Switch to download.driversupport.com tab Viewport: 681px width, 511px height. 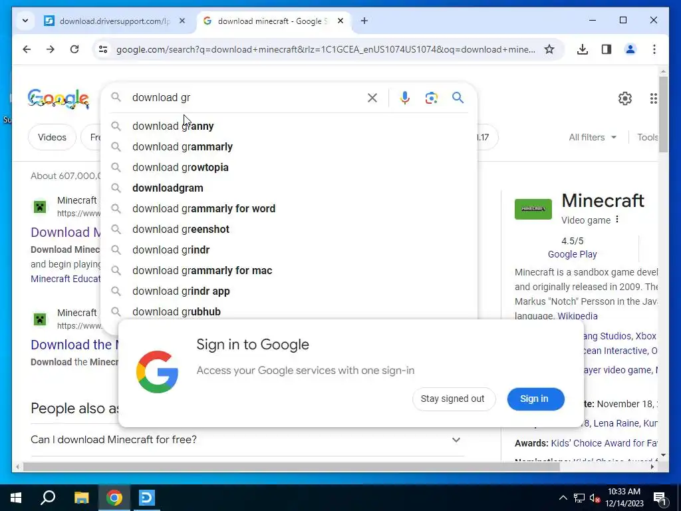pos(114,21)
